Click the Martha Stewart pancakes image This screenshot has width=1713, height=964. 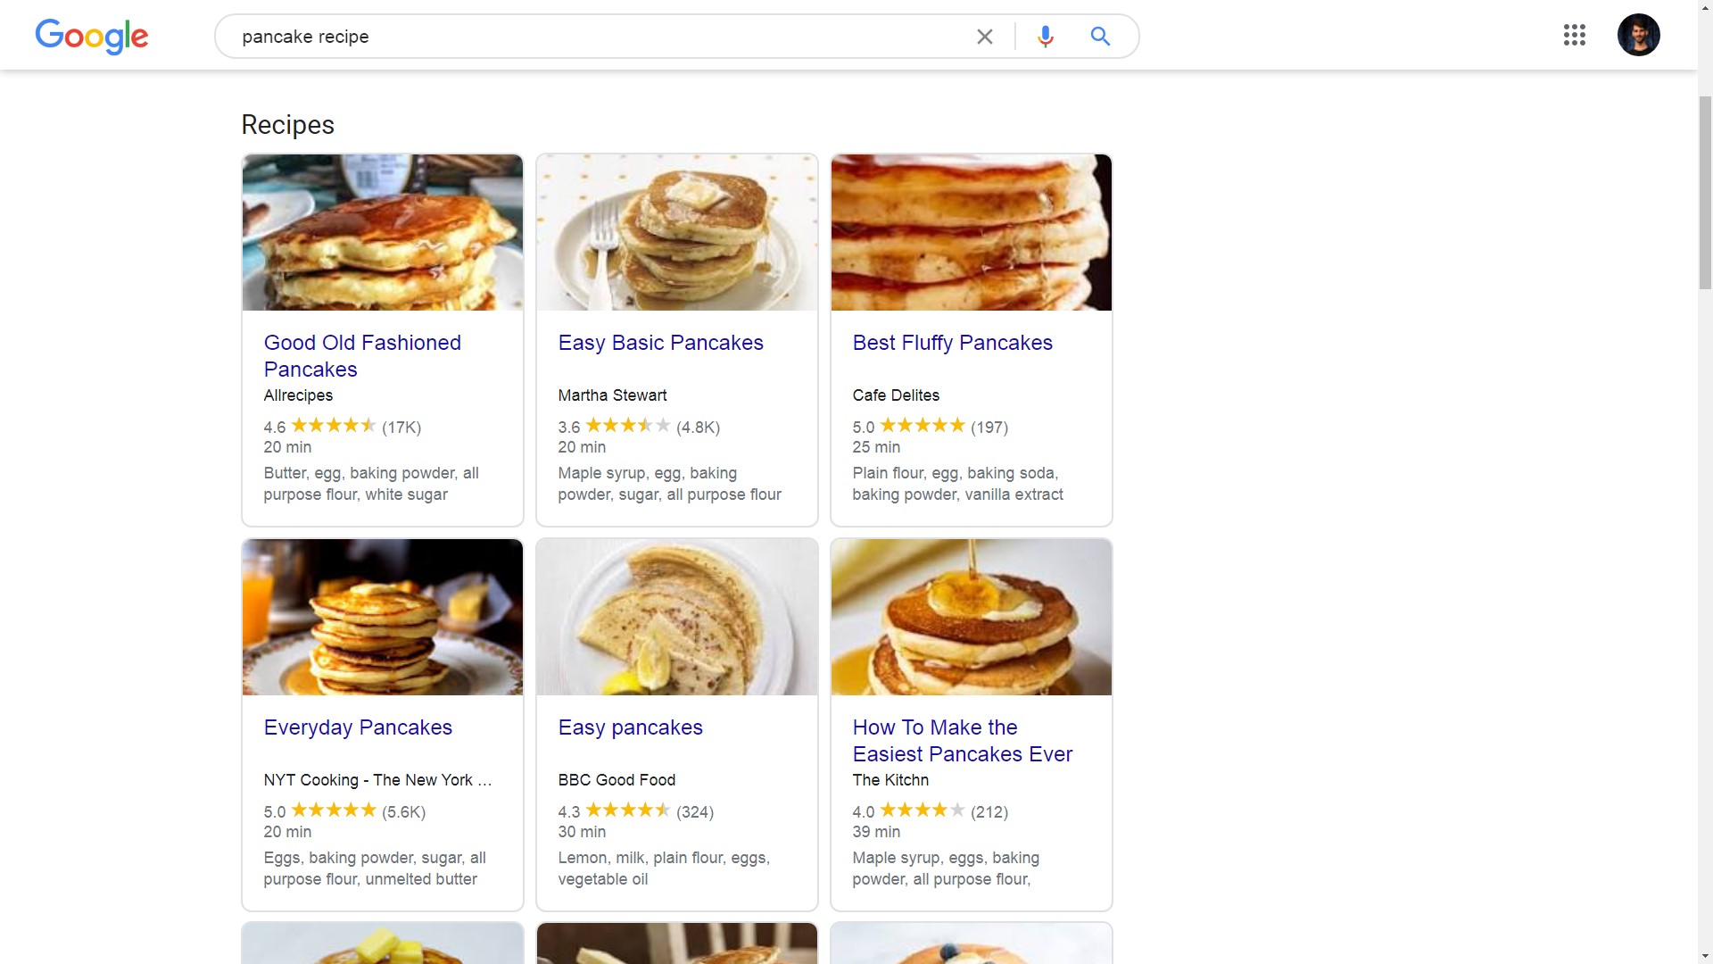click(x=676, y=232)
